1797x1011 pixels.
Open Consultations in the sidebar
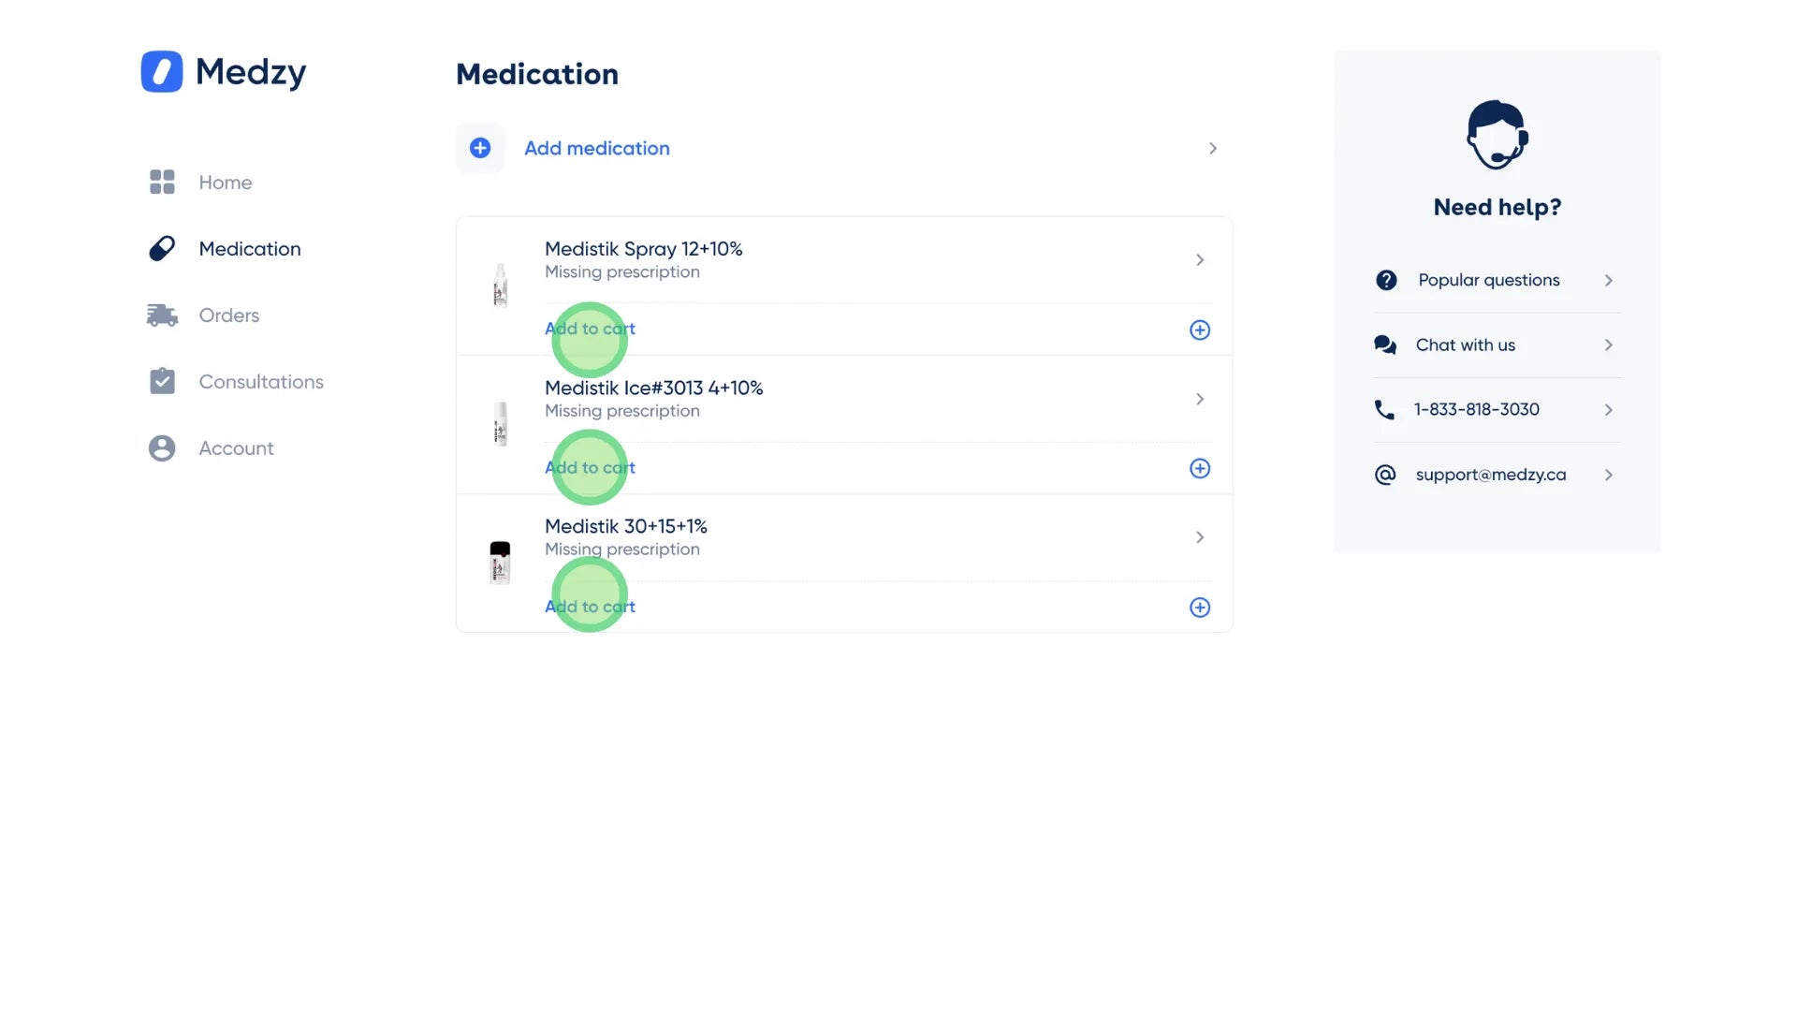pos(260,382)
